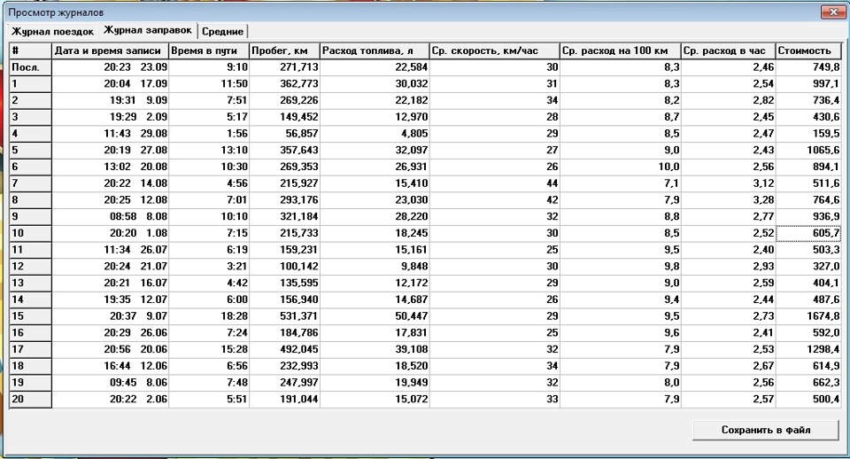Image resolution: width=850 pixels, height=459 pixels.
Task: Click fuel consumption cell 9,848
Action: coord(374,267)
